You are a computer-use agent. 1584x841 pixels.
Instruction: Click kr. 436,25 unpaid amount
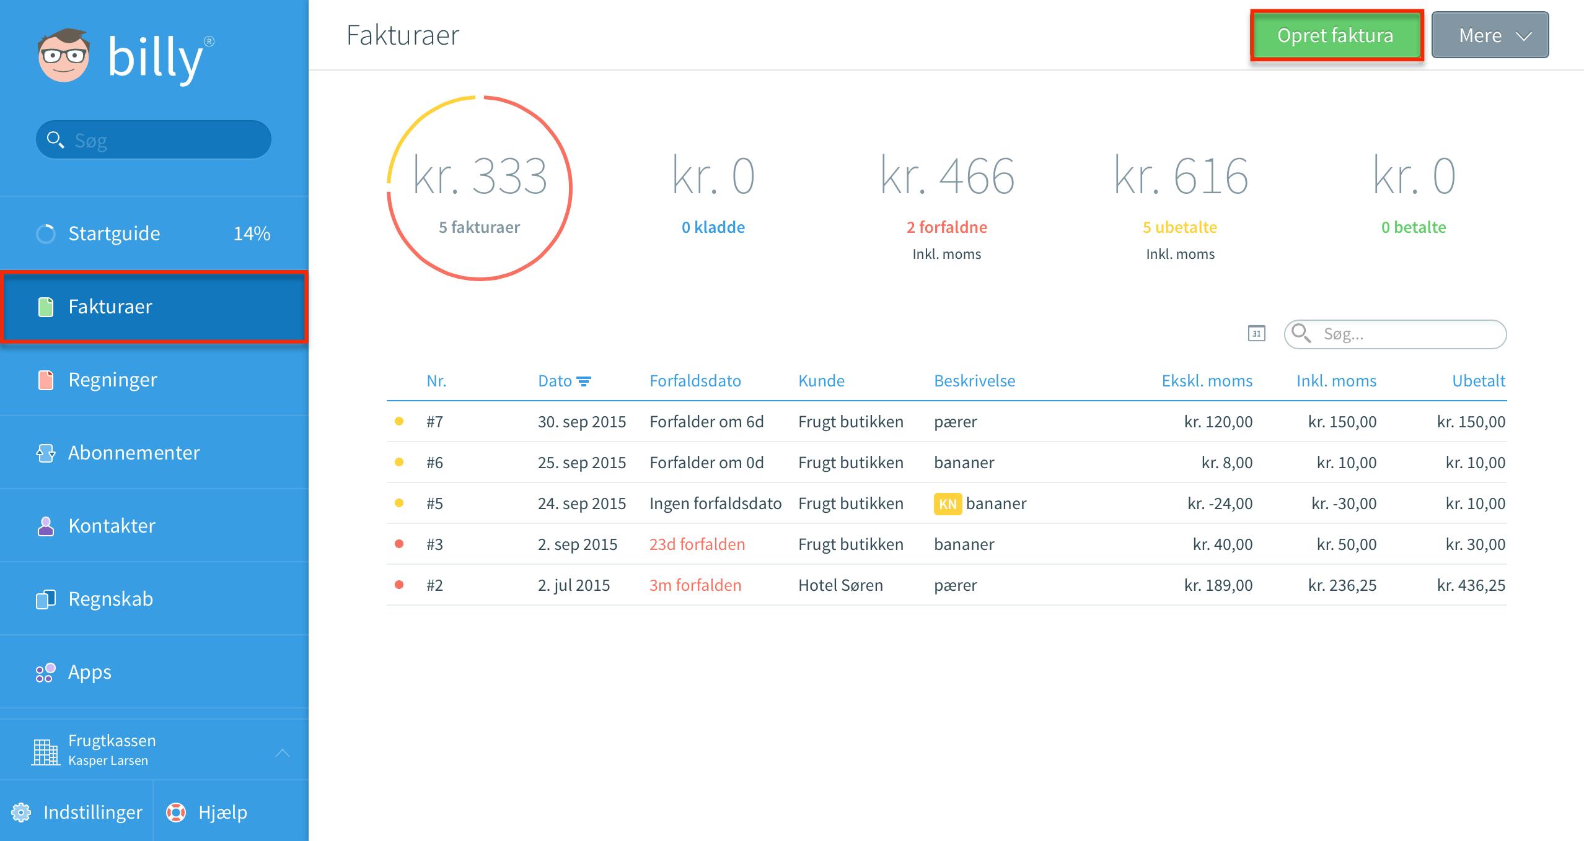tap(1471, 585)
